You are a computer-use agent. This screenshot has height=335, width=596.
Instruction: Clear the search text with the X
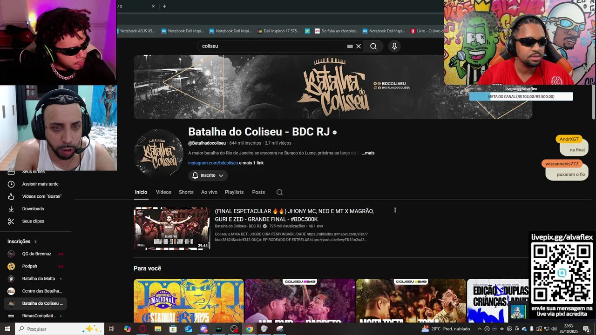pyautogui.click(x=359, y=46)
